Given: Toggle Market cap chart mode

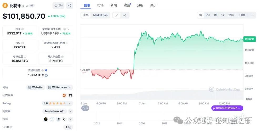Looking at the screenshot, I should [x=100, y=15].
